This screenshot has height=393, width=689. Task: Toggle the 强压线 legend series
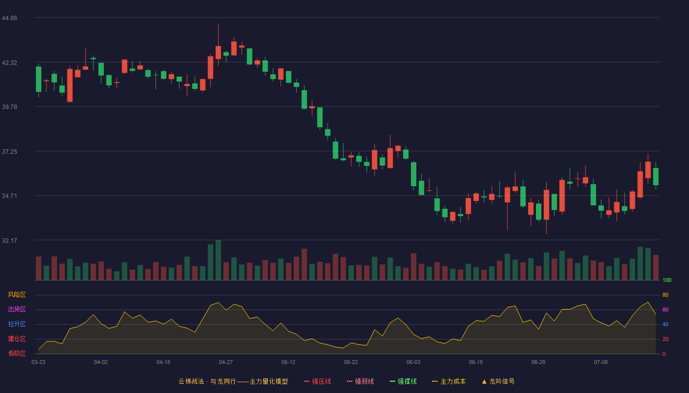[317, 381]
